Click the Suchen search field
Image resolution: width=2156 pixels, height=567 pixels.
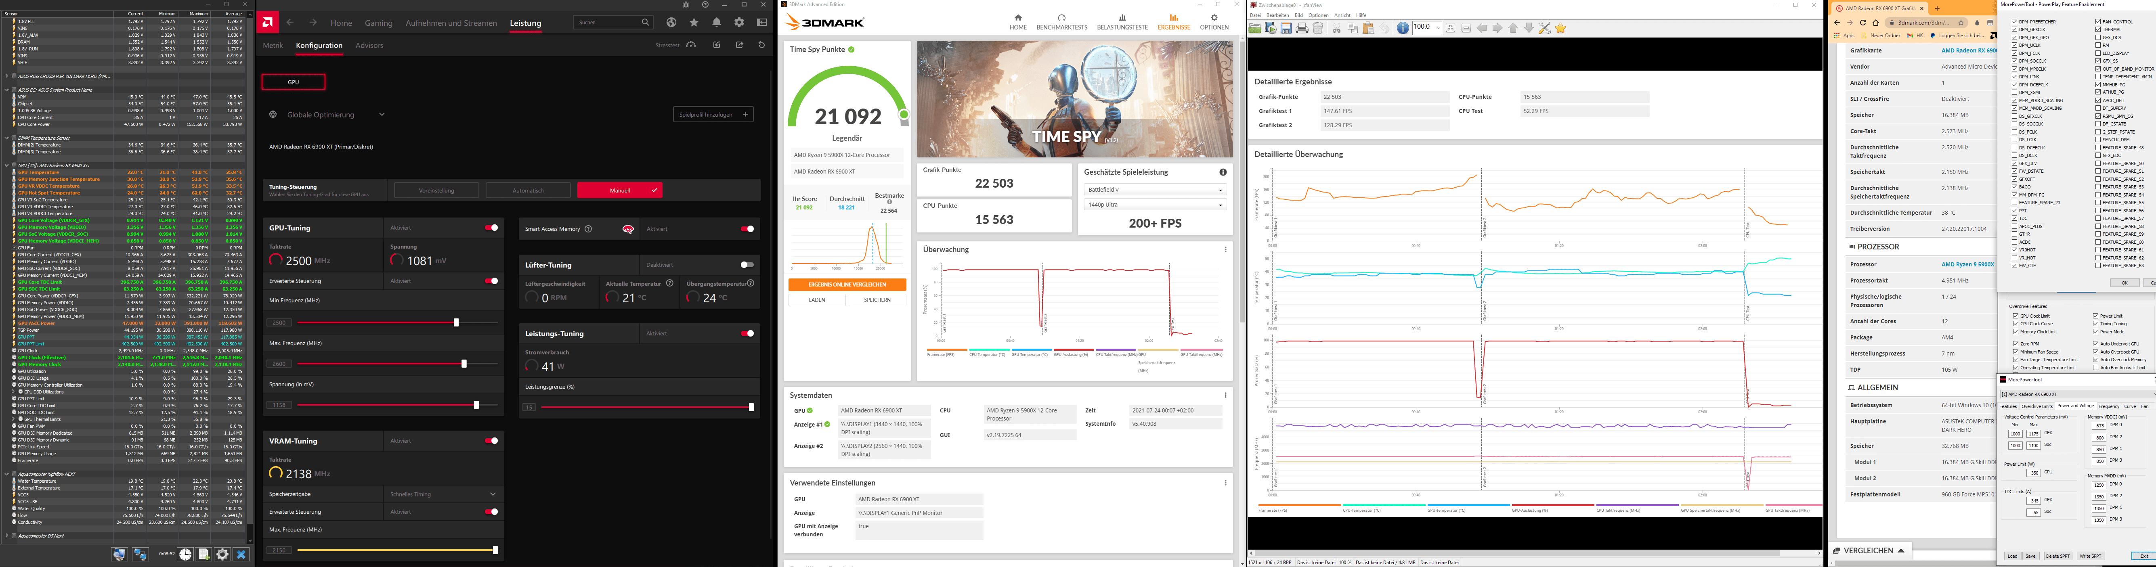coord(612,23)
